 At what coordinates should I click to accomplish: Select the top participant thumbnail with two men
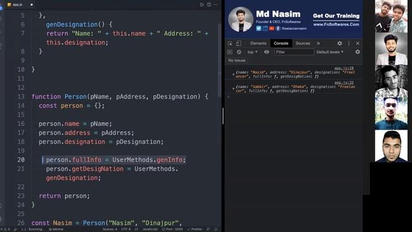pyautogui.click(x=391, y=16)
